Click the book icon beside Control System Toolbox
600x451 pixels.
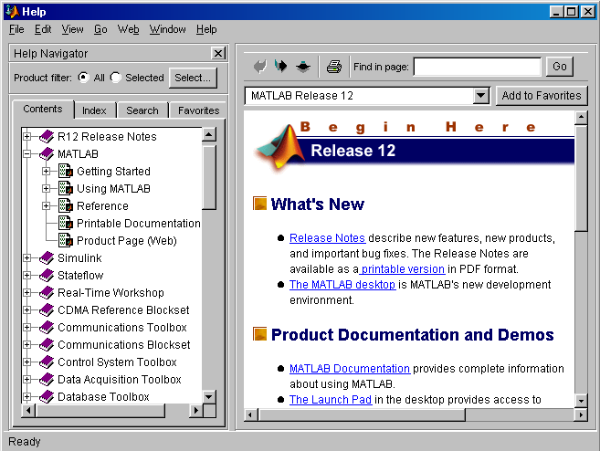pos(47,362)
